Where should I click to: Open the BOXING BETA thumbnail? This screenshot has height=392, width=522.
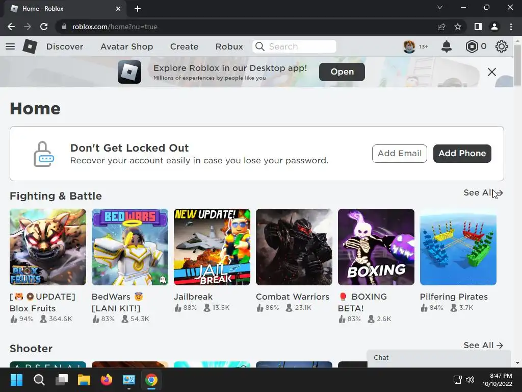(x=376, y=247)
